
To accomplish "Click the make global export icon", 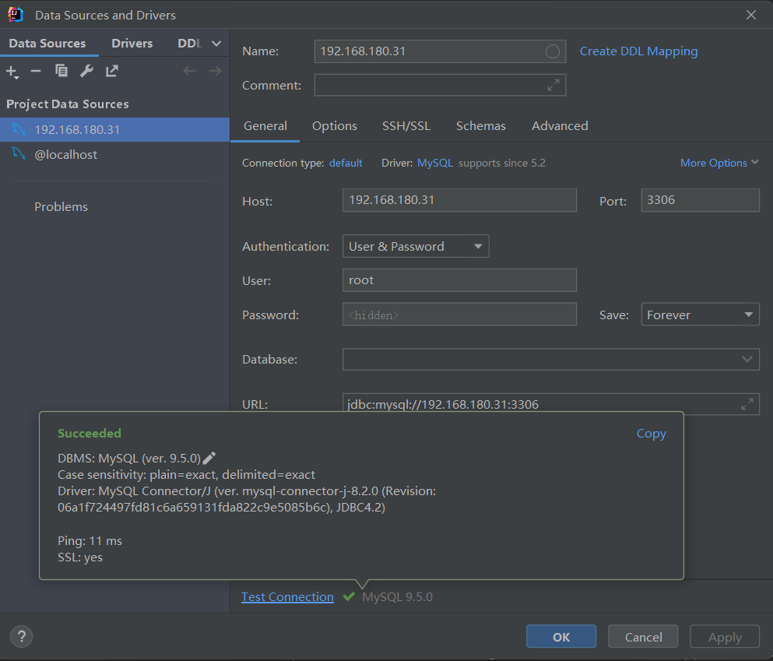I will coord(112,71).
